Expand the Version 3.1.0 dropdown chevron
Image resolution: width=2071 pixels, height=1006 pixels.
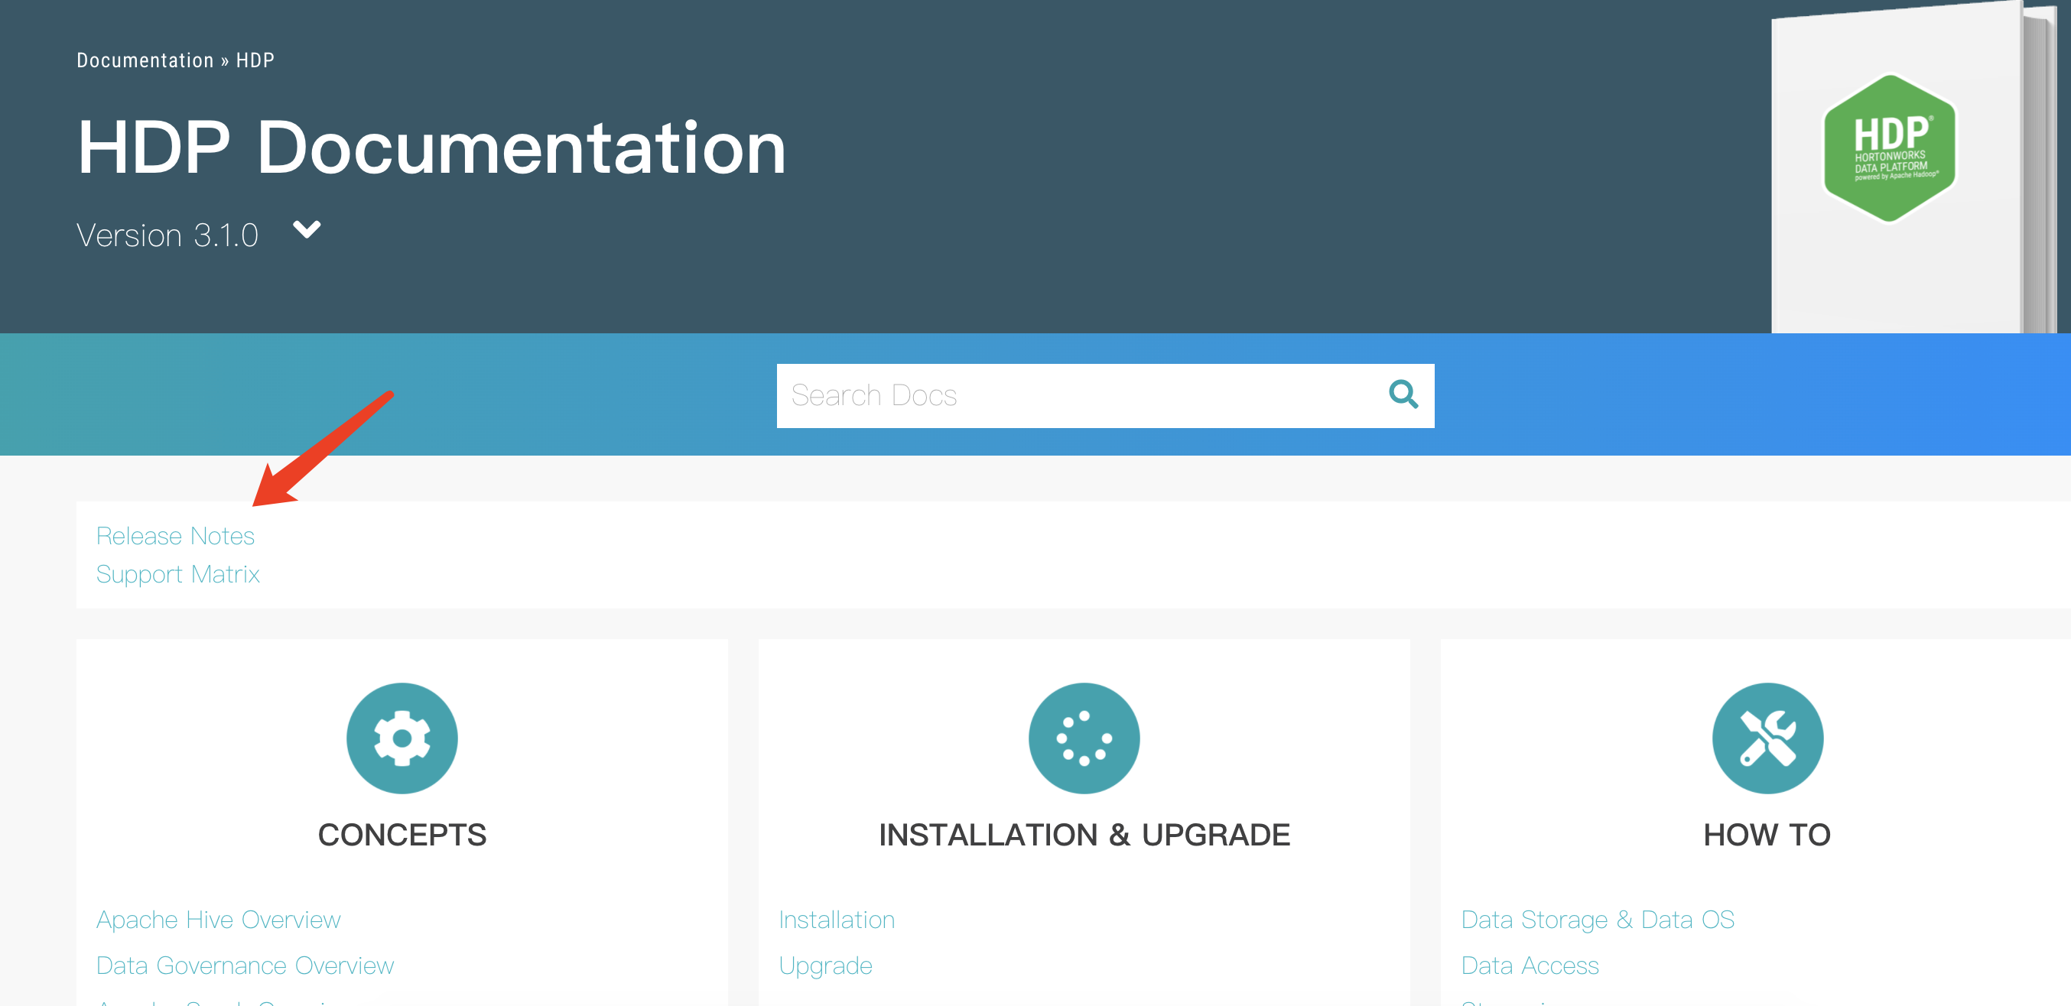click(307, 230)
